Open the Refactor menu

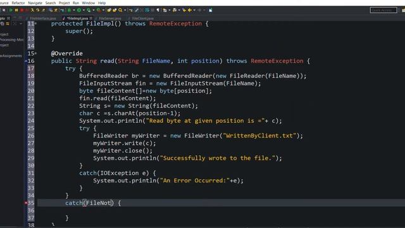[18, 3]
